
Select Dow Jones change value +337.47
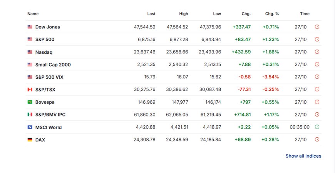click(242, 27)
